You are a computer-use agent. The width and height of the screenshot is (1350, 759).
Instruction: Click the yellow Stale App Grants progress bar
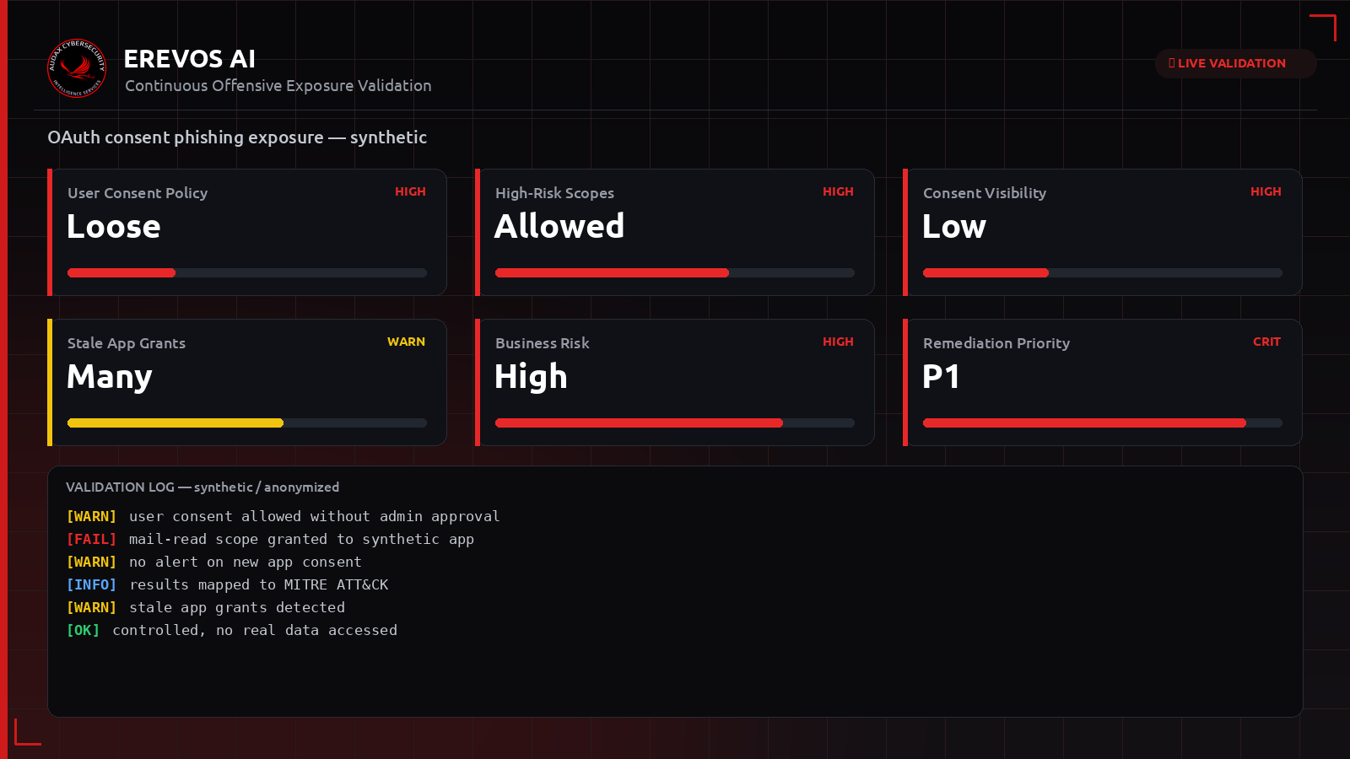pos(247,423)
